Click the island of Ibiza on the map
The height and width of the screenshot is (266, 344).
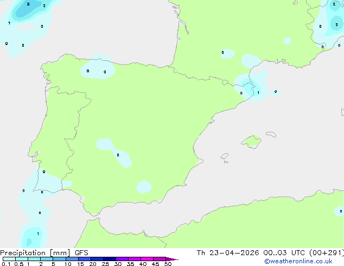click(225, 156)
